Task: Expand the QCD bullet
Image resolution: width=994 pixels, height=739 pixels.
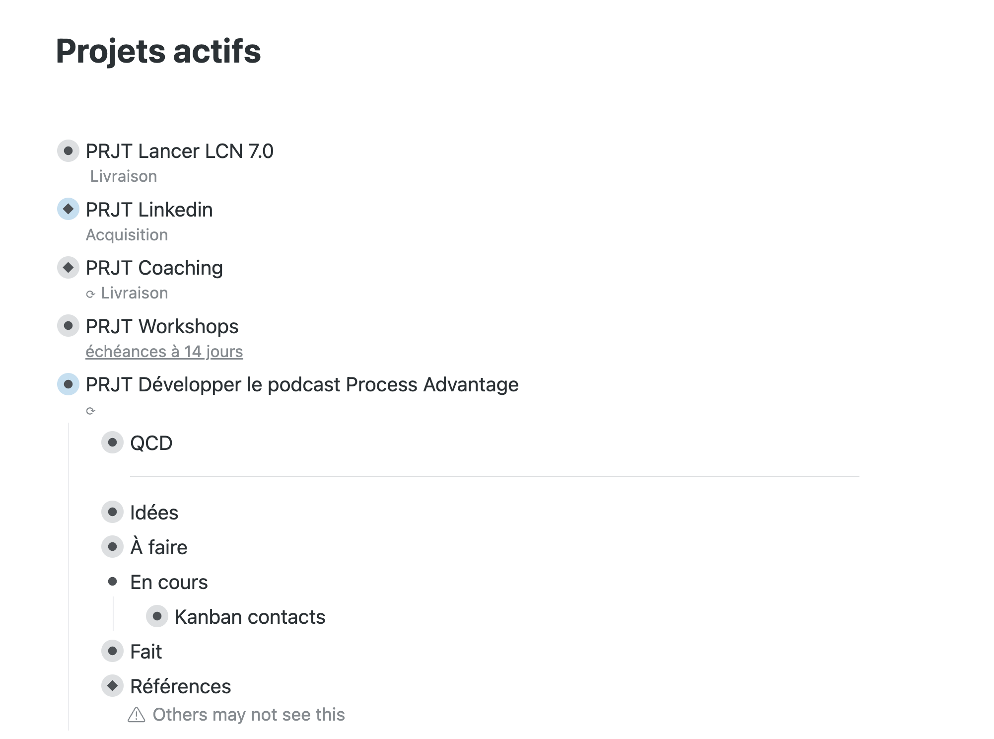Action: 112,443
